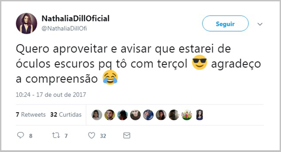The height and width of the screenshot is (152, 281).
Task: Open the last liker avatar on the right
Action: click(199, 115)
